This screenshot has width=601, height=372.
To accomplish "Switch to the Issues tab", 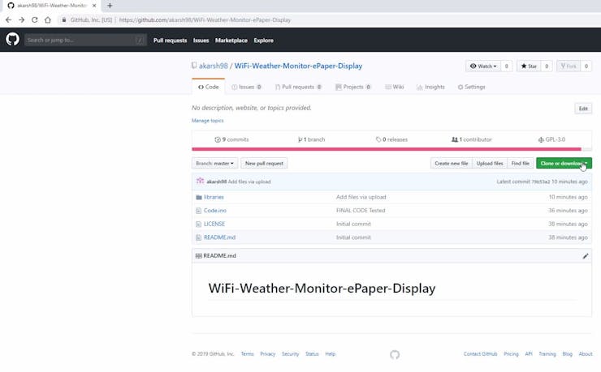I will pyautogui.click(x=247, y=87).
